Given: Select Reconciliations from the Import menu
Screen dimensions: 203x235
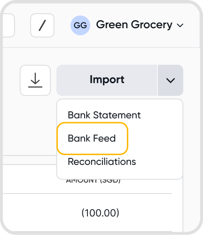Looking at the screenshot, I should (x=102, y=162).
